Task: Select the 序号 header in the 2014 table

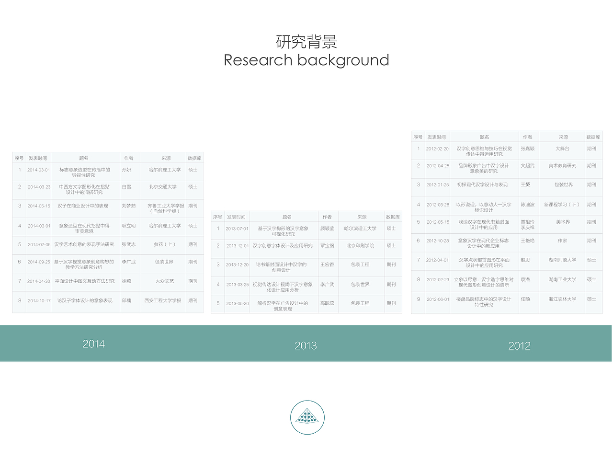Action: 19,158
